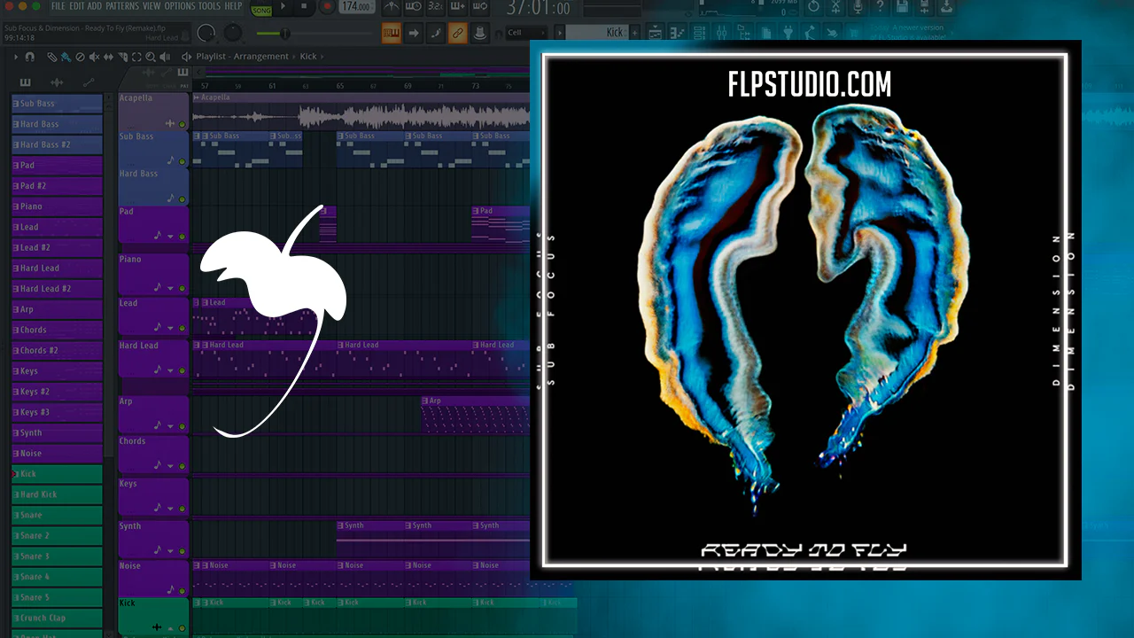Click the microphone recording icon
Image resolution: width=1134 pixels, height=638 pixels.
point(858,7)
